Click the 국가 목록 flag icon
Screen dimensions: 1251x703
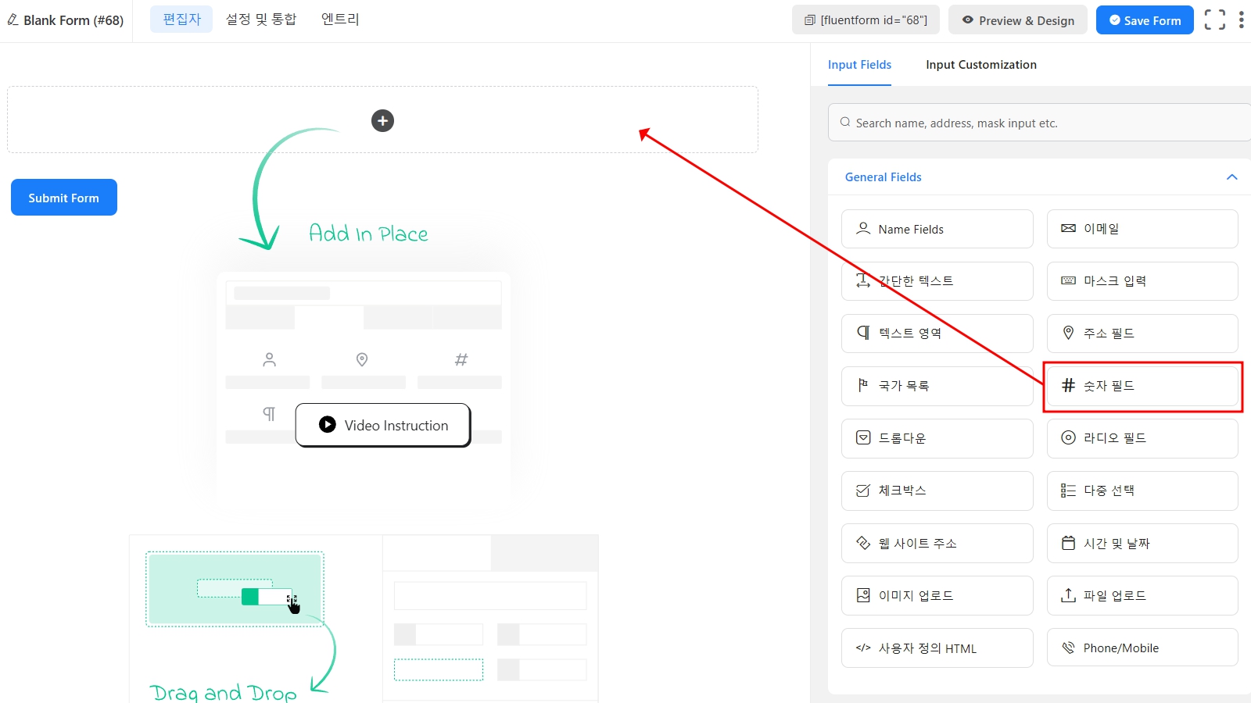863,385
